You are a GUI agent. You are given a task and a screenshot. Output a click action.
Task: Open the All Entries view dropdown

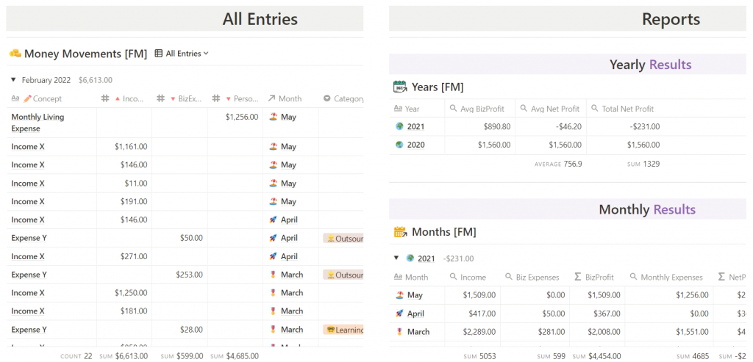[x=187, y=54]
